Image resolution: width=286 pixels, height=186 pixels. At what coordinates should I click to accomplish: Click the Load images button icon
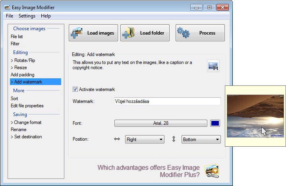tap(77, 33)
